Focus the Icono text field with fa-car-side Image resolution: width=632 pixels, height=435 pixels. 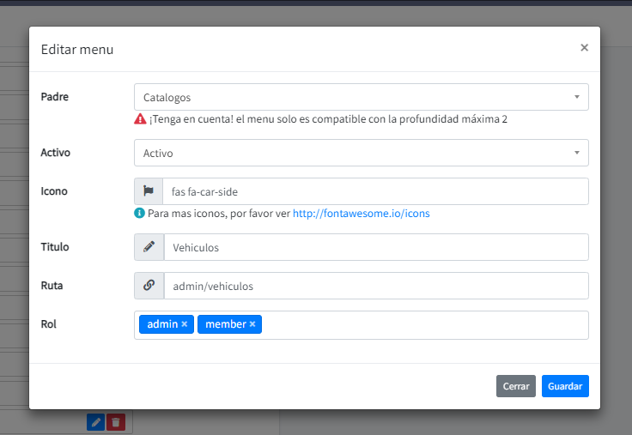click(x=374, y=191)
